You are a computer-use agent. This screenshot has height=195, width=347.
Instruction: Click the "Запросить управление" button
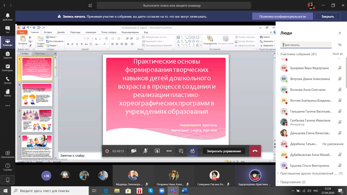[224, 151]
